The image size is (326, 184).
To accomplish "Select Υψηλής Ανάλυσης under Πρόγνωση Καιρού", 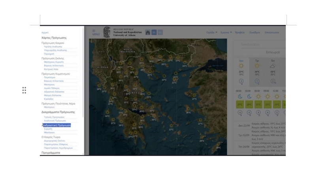I will (53, 47).
